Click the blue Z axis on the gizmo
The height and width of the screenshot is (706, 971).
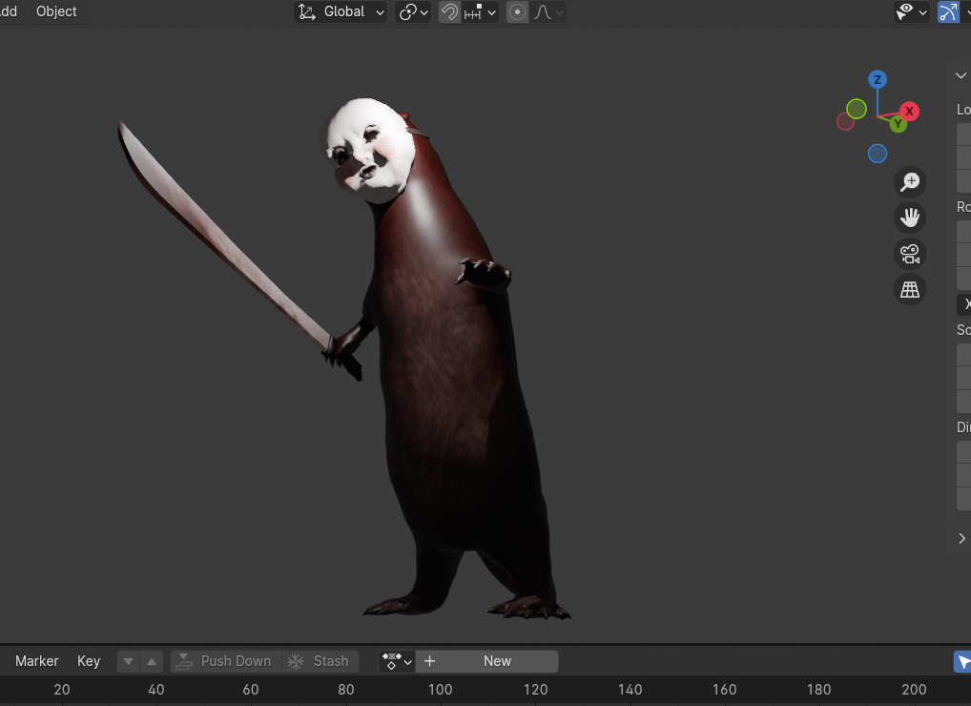[877, 79]
